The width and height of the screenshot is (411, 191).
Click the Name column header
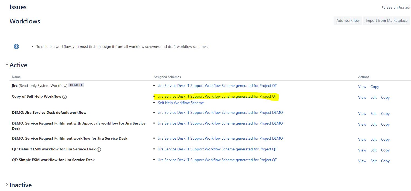coord(16,77)
